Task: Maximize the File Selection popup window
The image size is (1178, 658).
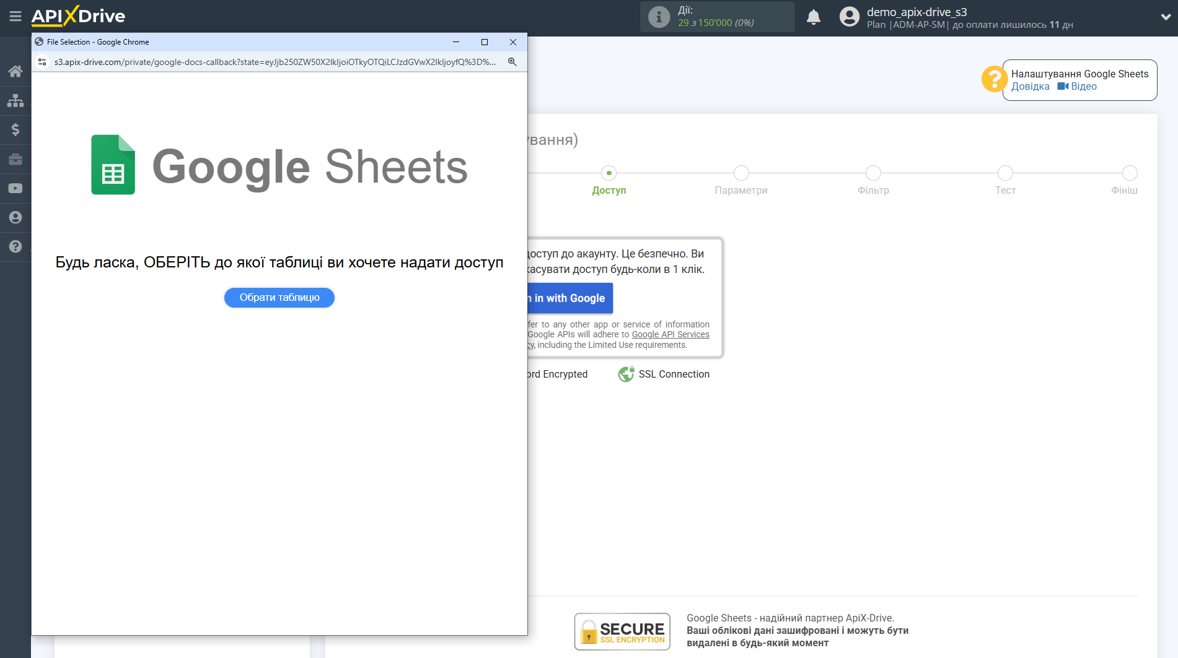Action: 485,42
